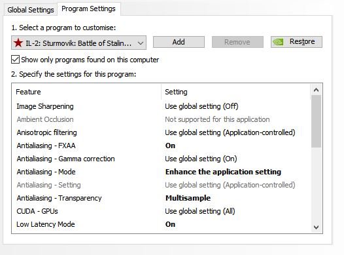Image resolution: width=344 pixels, height=255 pixels.
Task: Click the NVIDIA logo on Restore
Action: [278, 42]
